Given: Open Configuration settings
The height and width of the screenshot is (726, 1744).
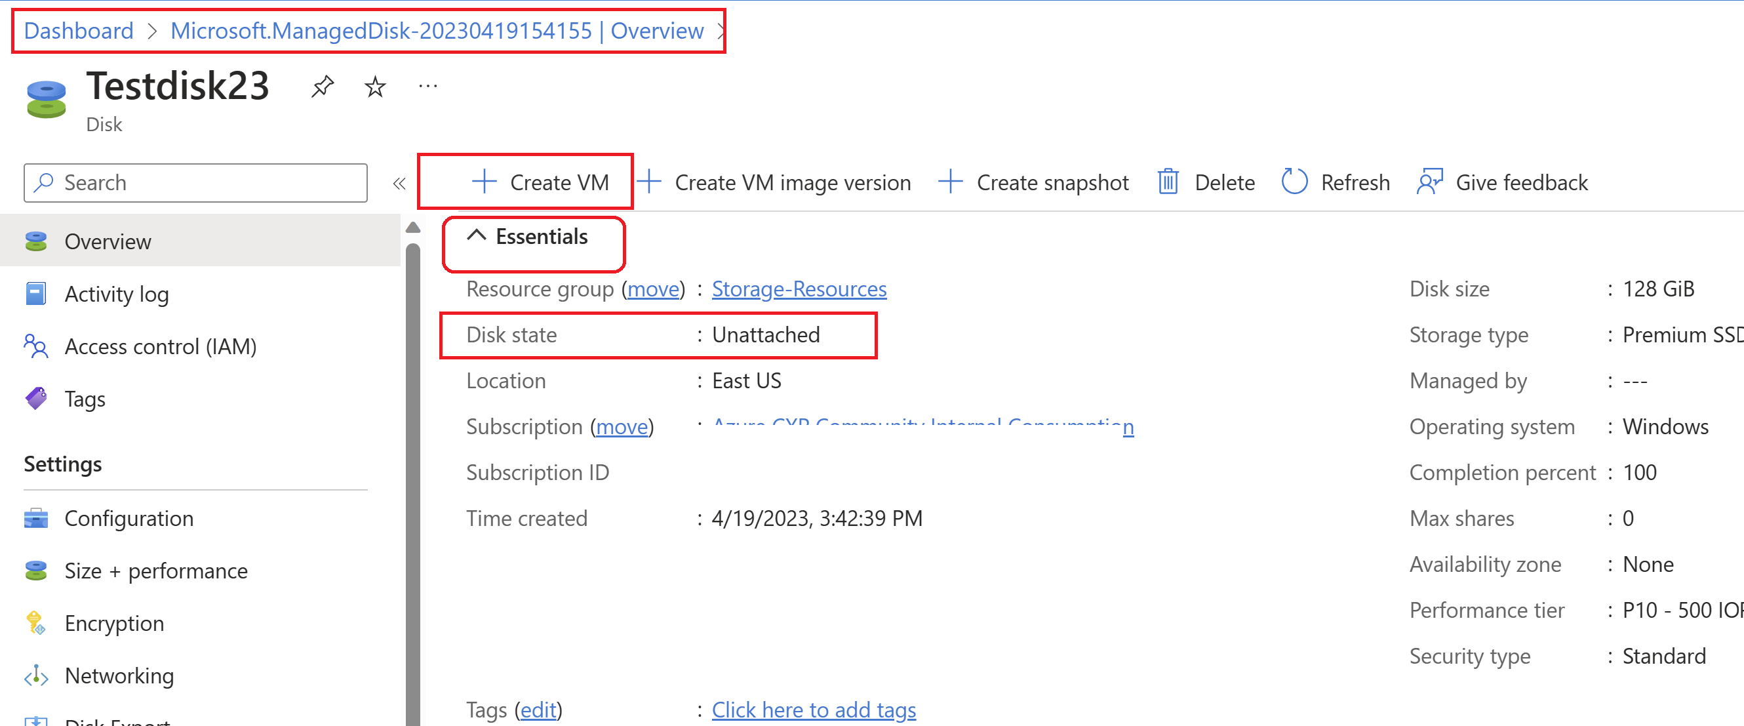Looking at the screenshot, I should (x=201, y=518).
